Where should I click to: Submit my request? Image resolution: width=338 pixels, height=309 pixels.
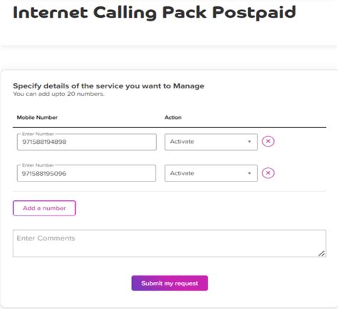coord(170,283)
